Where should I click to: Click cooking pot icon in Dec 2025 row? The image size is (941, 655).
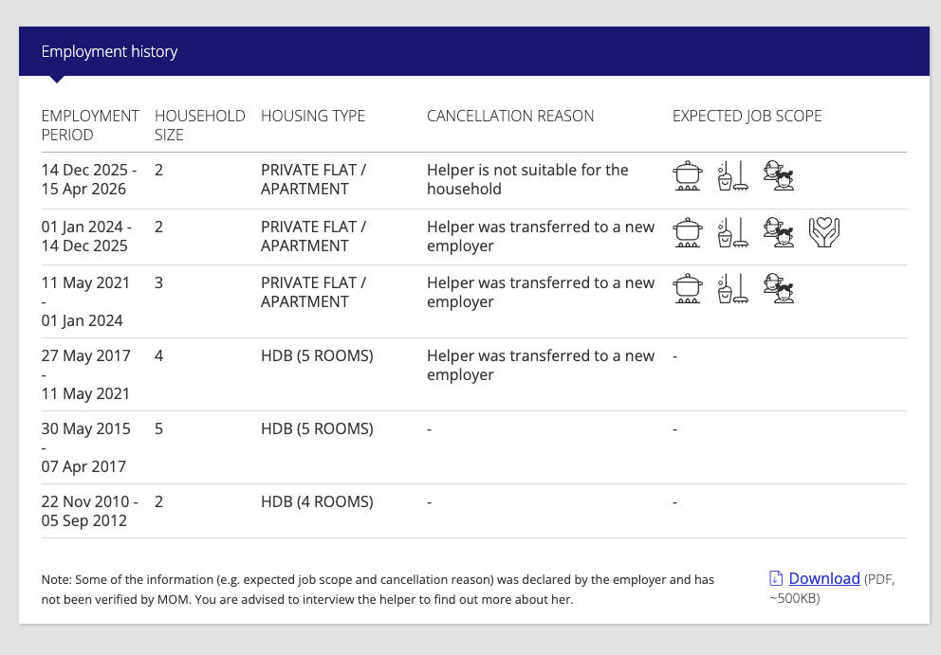688,175
